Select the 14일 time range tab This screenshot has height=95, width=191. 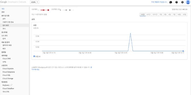point(179,15)
